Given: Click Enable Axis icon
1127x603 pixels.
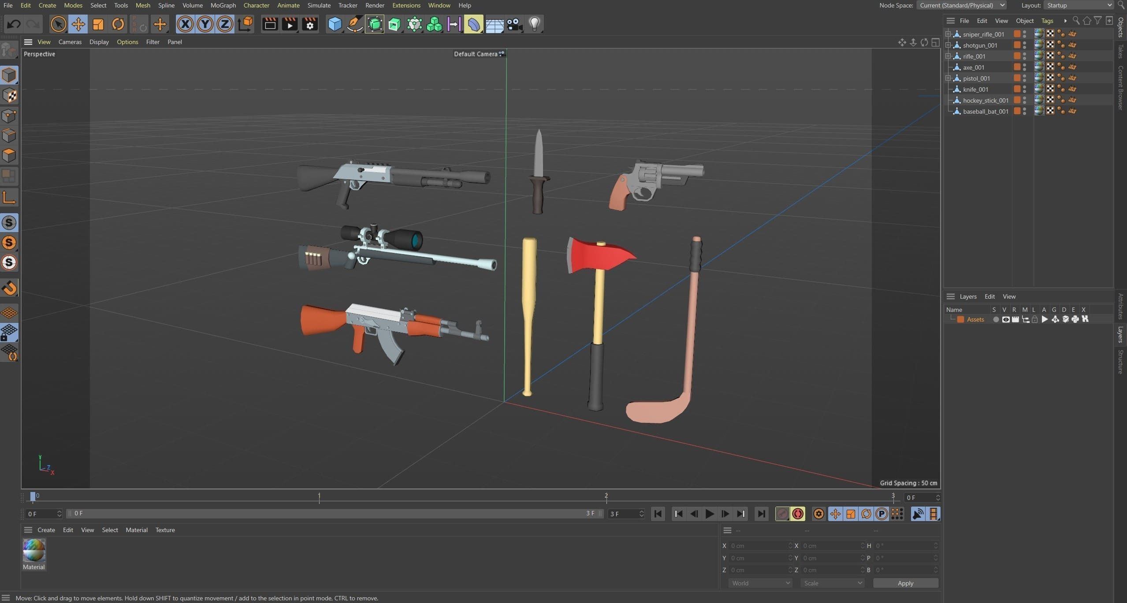Looking at the screenshot, I should pyautogui.click(x=9, y=197).
